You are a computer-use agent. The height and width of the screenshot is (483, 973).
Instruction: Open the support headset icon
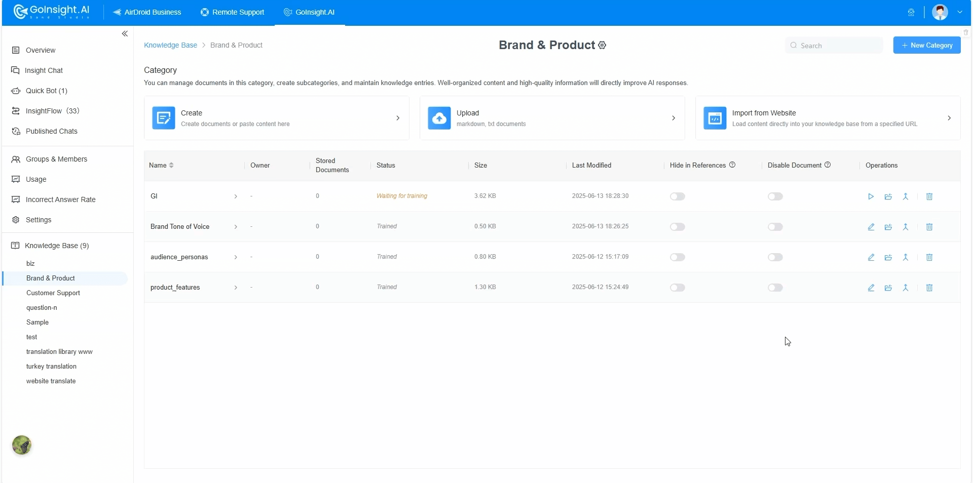tap(911, 12)
